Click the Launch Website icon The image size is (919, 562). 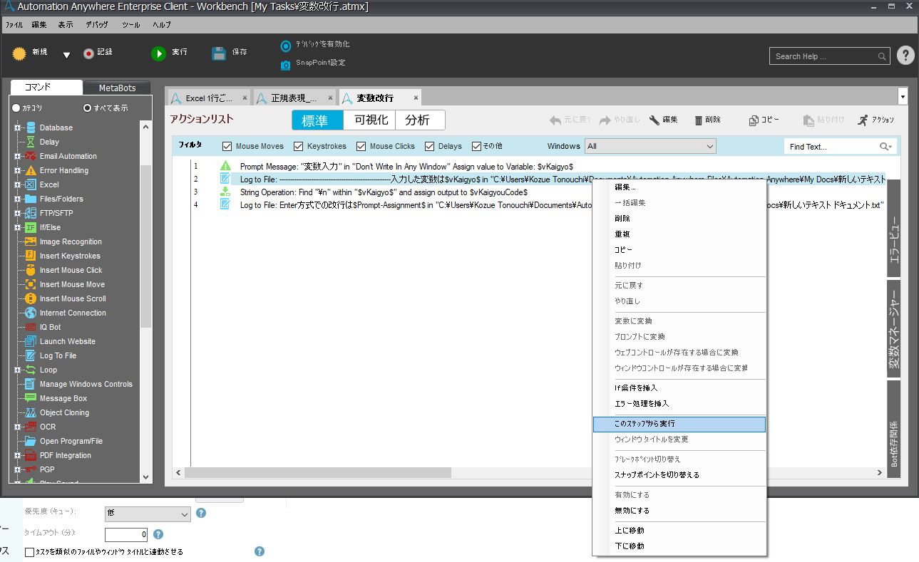pos(31,341)
